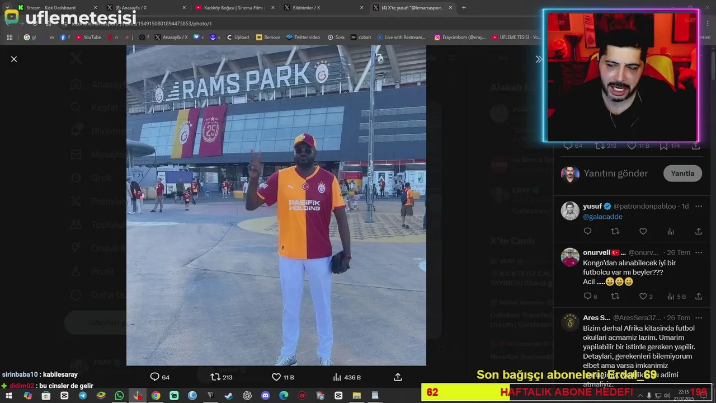This screenshot has width=716, height=403.
Task: Reply to onurveli's comment (6 replies)
Action: 587,296
